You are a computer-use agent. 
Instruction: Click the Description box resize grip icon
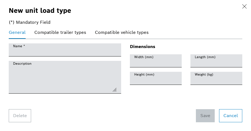115,90
